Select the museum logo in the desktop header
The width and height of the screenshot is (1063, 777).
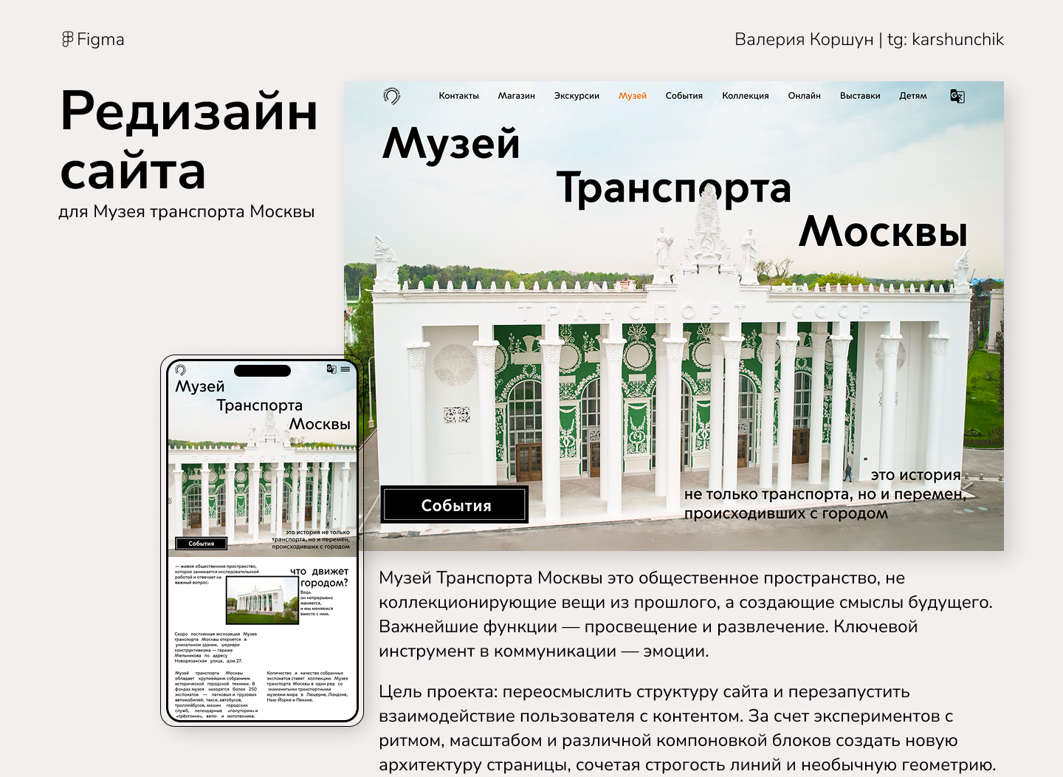point(392,95)
